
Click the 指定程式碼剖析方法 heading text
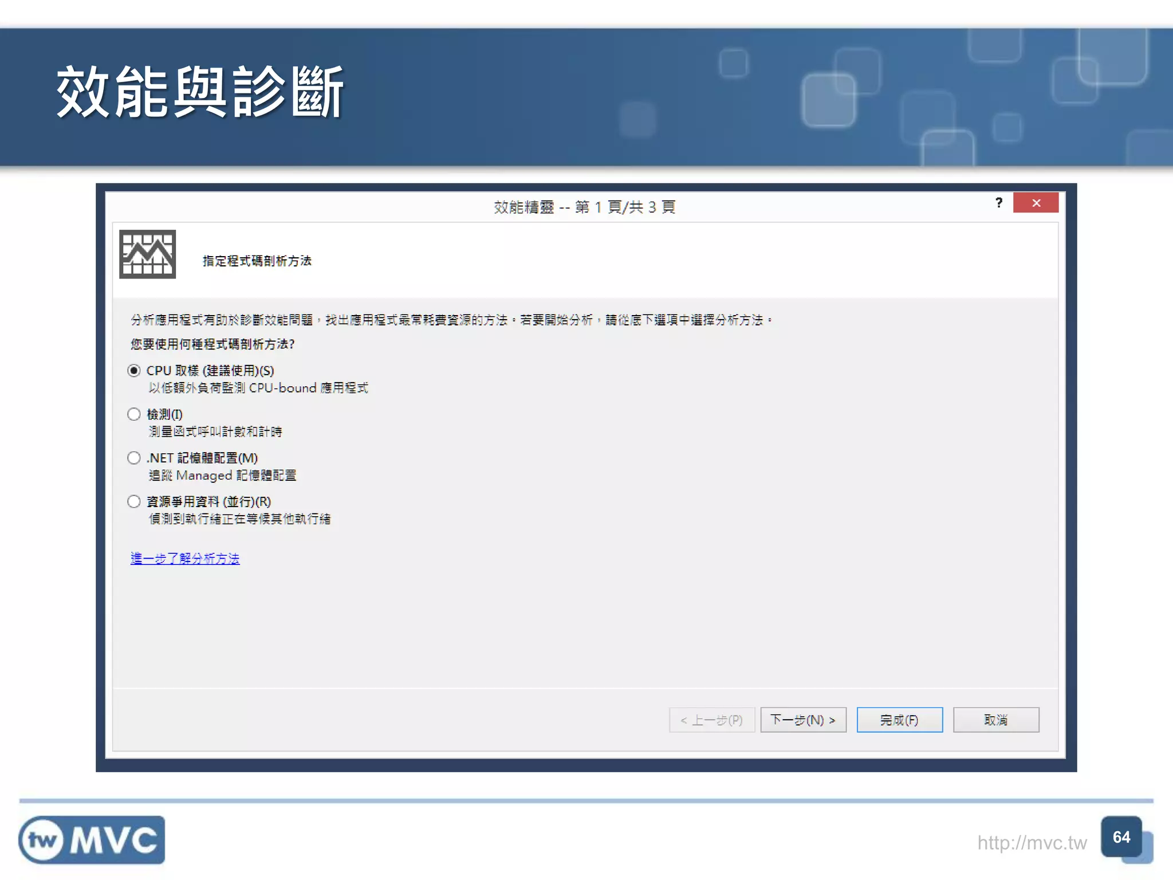[x=257, y=261]
